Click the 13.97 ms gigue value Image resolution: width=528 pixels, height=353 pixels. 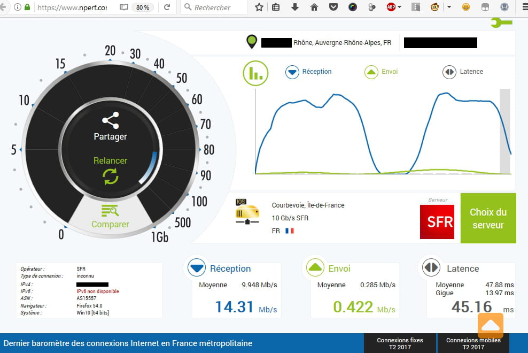coord(499,293)
